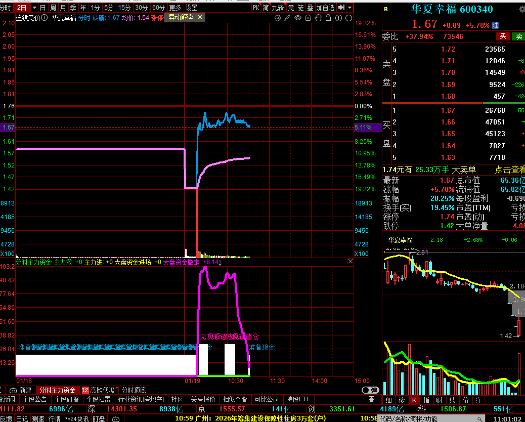Expand dropdown arrow next to 2日
The width and height of the screenshot is (525, 422).
point(34,8)
